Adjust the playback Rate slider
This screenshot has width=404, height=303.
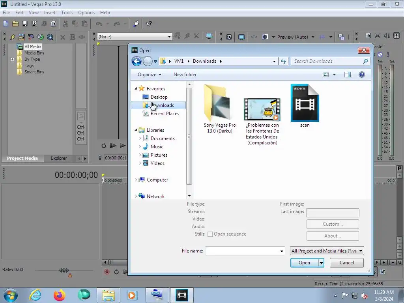pyautogui.click(x=64, y=270)
